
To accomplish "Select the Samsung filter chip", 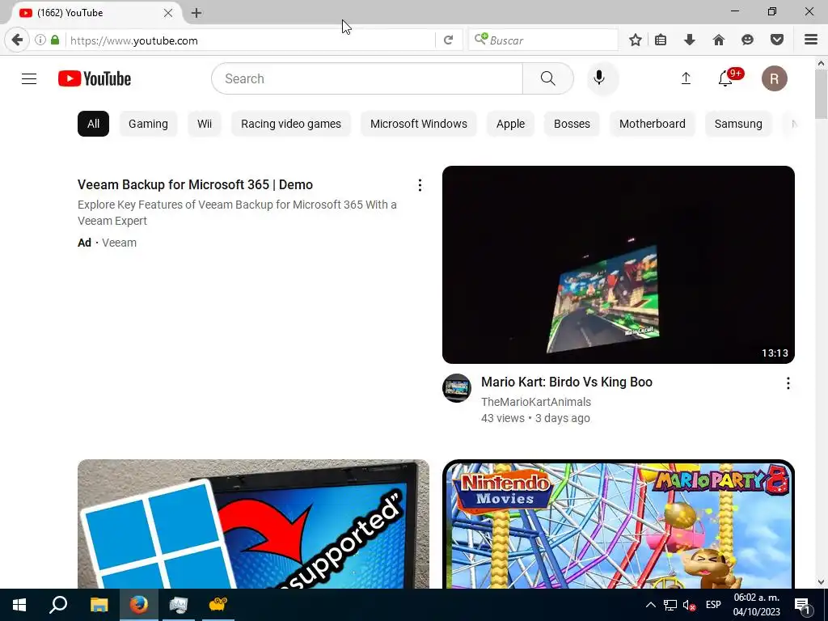I will coord(738,124).
